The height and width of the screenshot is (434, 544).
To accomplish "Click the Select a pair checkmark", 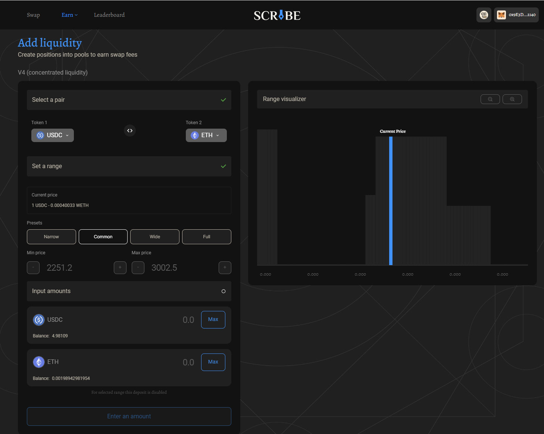I will pos(223,100).
